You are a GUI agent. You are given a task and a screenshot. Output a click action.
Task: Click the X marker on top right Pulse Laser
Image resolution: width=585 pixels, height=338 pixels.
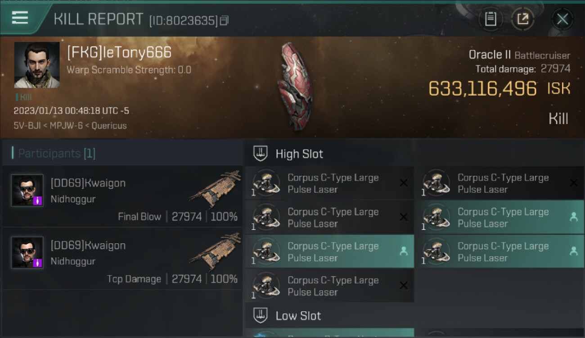point(574,183)
